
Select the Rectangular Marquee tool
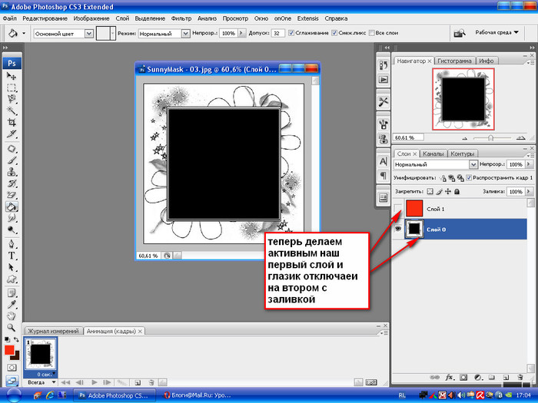tap(12, 88)
